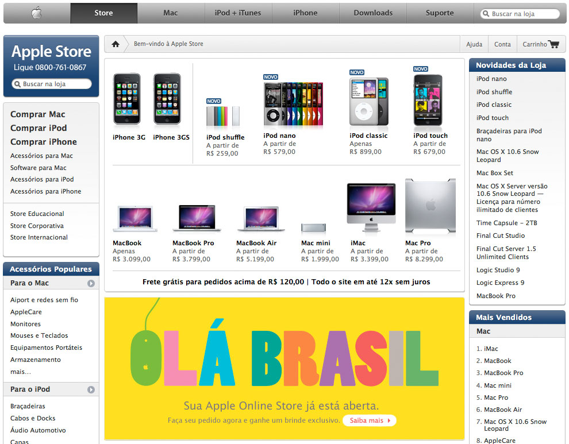This screenshot has width=569, height=444.
Task: Open Acessórios para iPod link
Action: pos(42,179)
